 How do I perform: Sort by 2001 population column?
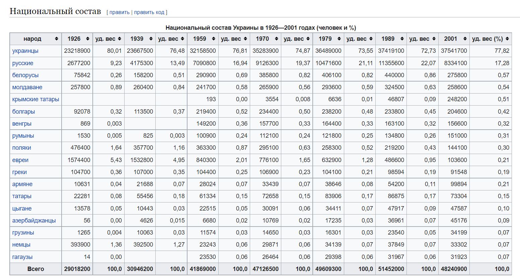point(465,39)
